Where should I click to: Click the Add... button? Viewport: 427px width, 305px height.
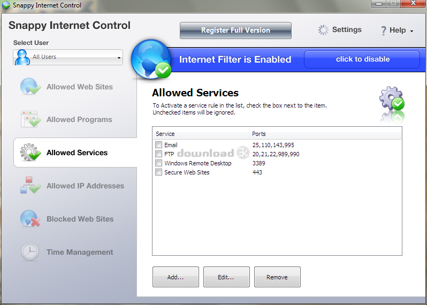point(176,277)
